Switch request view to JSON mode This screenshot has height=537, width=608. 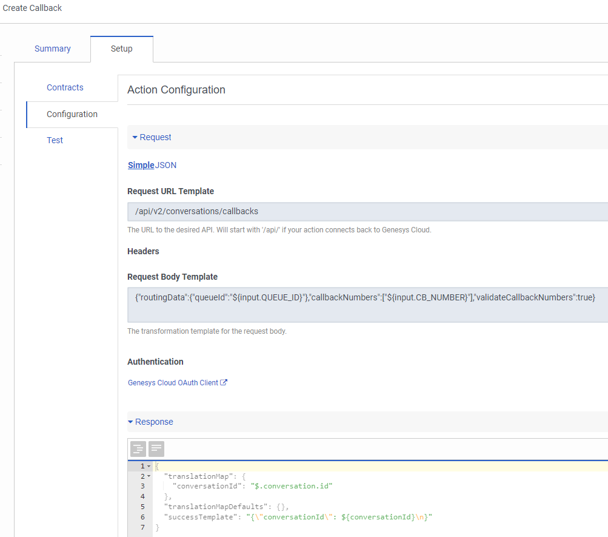click(166, 165)
